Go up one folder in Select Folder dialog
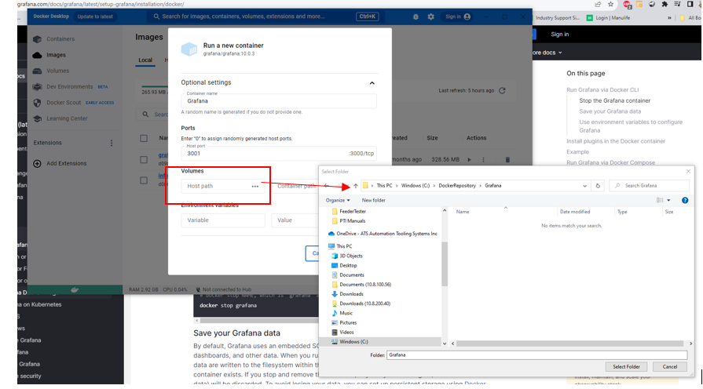This screenshot has width=703, height=389. (x=356, y=186)
